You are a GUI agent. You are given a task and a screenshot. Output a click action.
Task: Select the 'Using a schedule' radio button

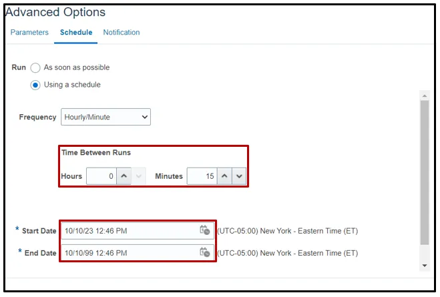[x=36, y=85]
